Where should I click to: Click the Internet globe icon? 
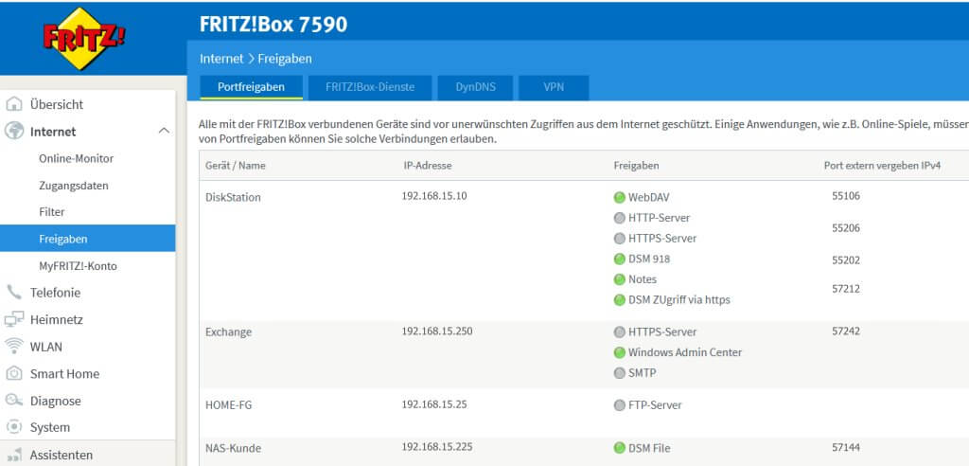13,132
